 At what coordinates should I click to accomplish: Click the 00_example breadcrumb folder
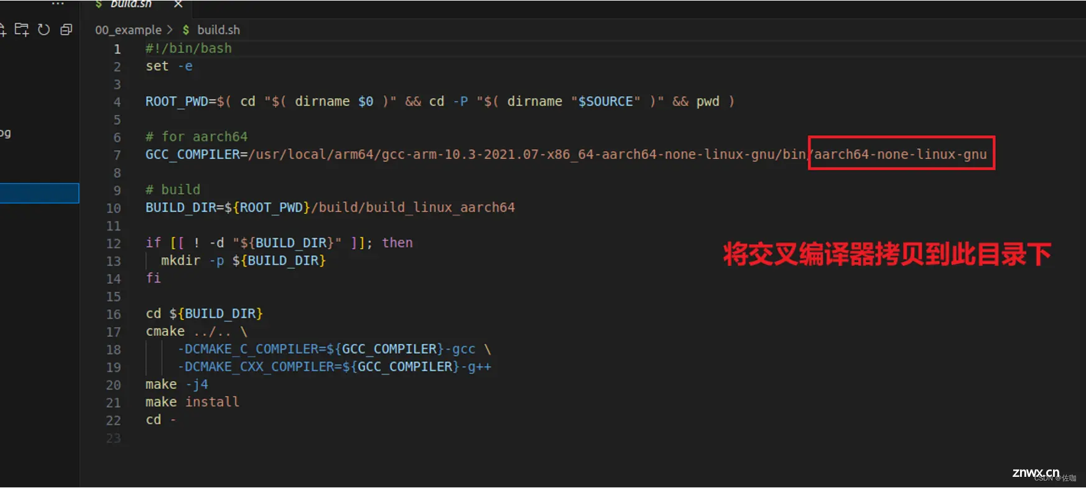click(128, 30)
